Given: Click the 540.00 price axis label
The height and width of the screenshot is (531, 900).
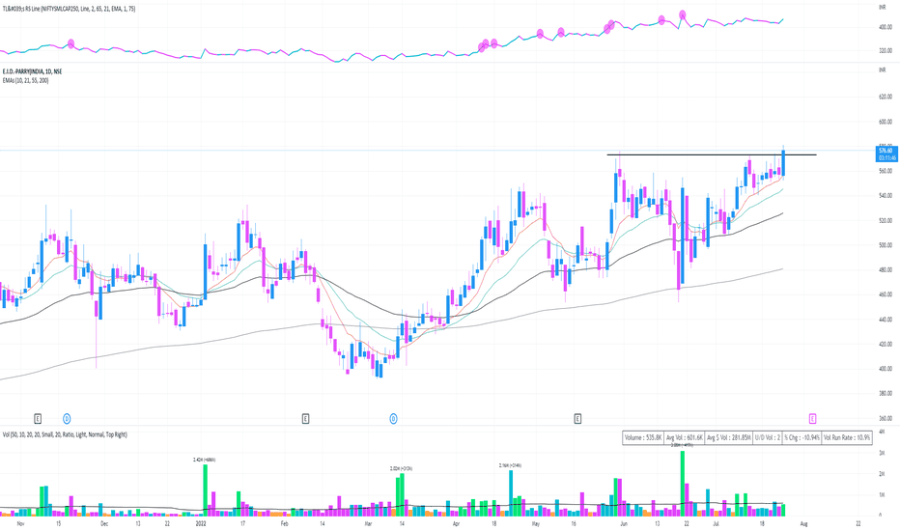Looking at the screenshot, I should (x=886, y=196).
